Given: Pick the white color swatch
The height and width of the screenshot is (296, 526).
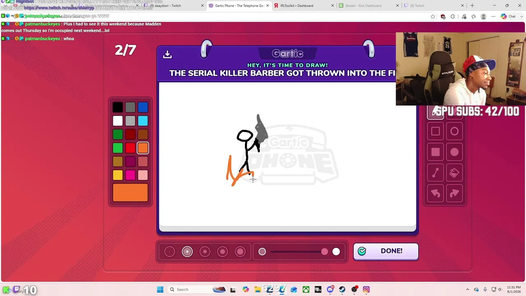Looking at the screenshot, I should click(x=118, y=121).
